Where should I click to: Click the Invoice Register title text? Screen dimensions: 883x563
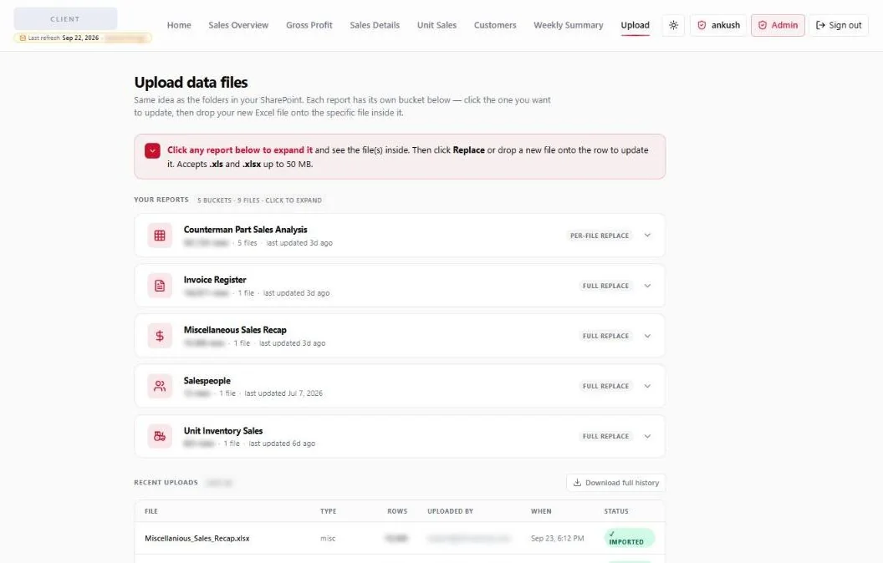point(215,280)
